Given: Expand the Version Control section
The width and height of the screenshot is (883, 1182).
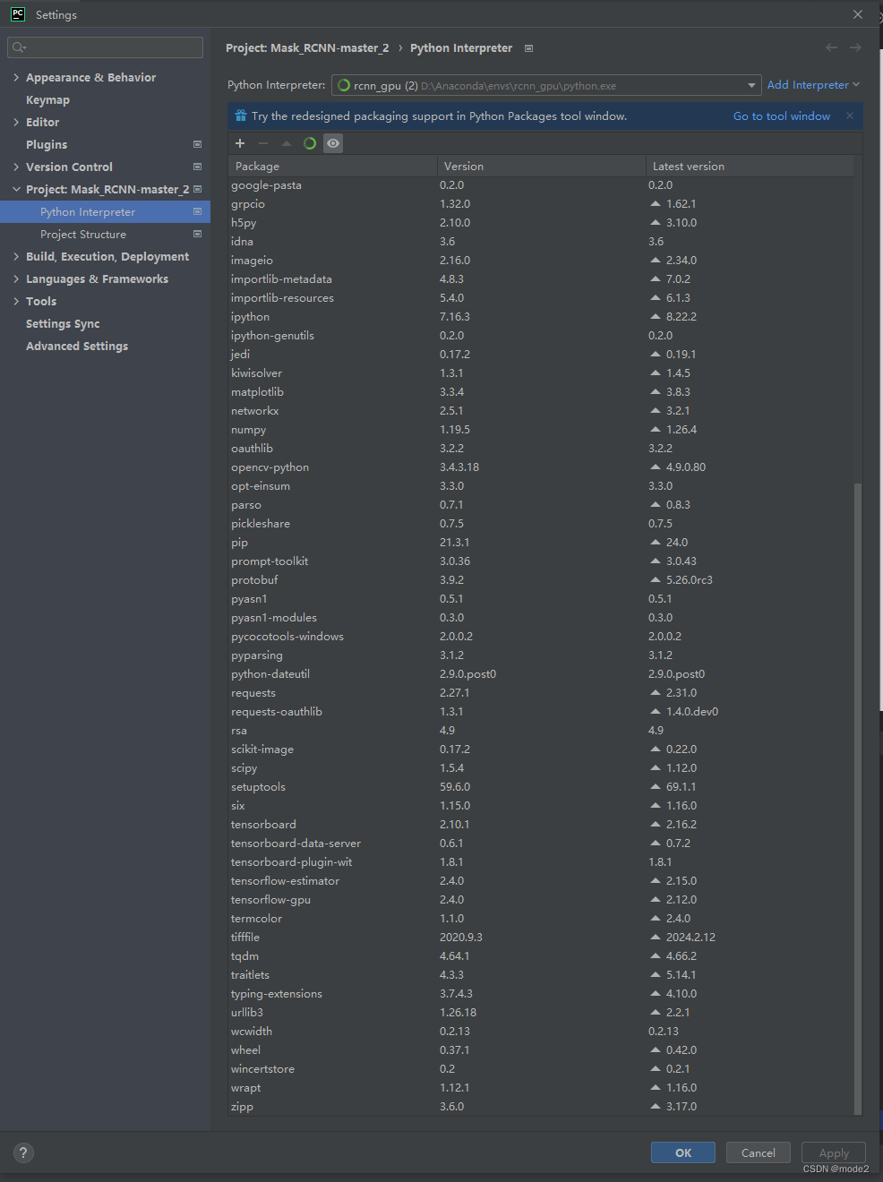Looking at the screenshot, I should coord(16,167).
